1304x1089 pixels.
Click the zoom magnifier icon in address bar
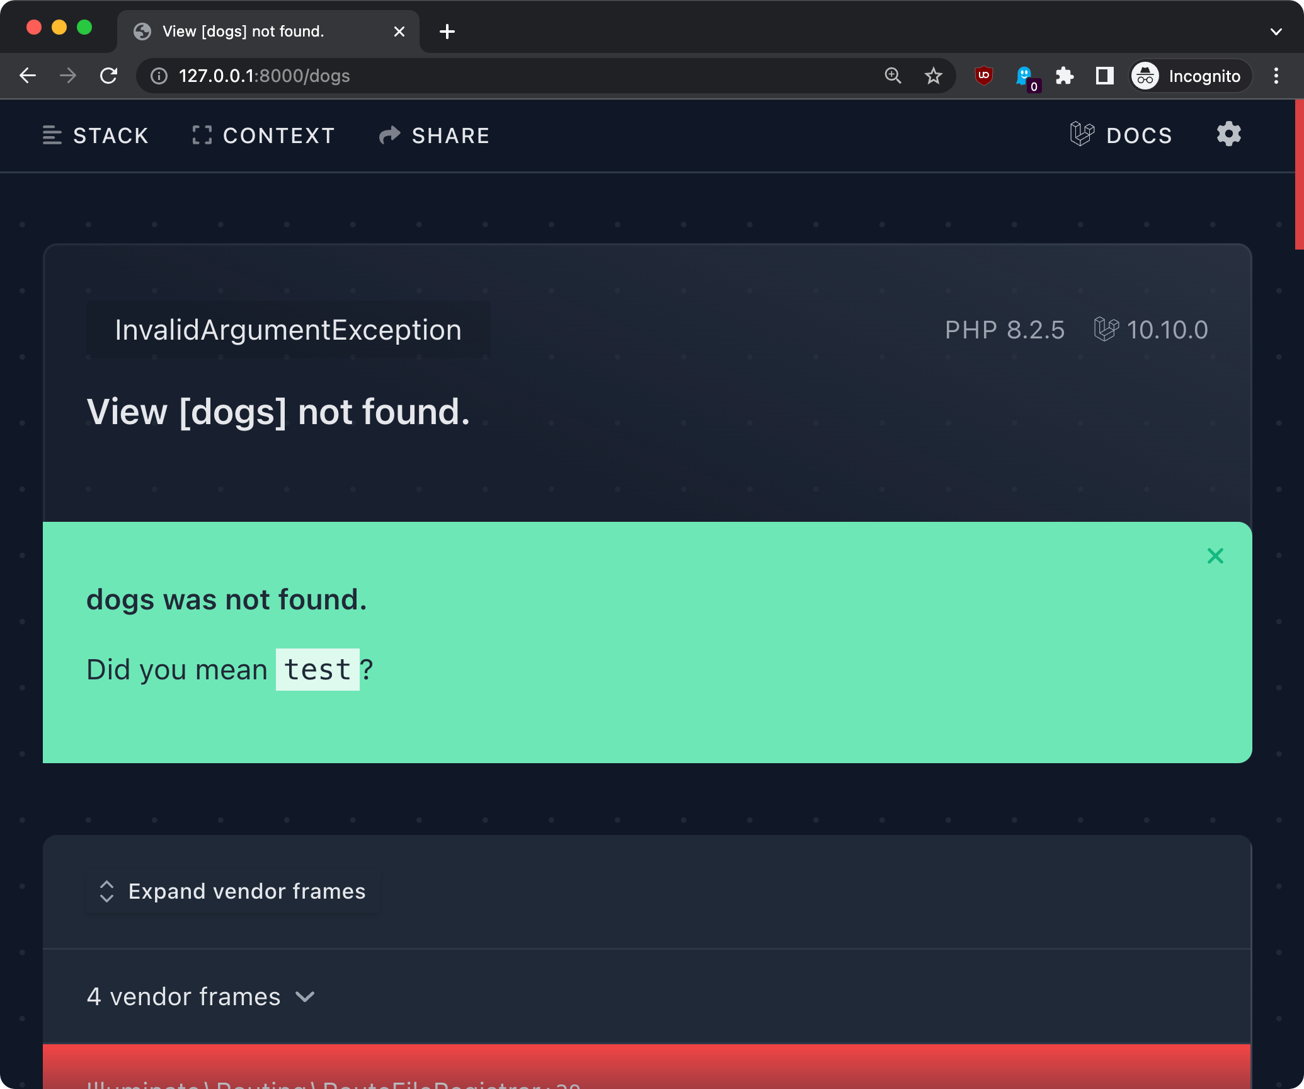click(x=893, y=76)
